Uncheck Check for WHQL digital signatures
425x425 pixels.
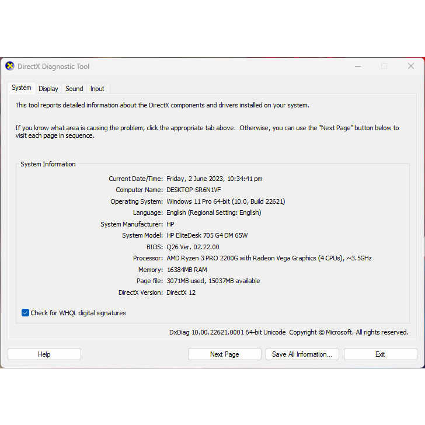[25, 313]
